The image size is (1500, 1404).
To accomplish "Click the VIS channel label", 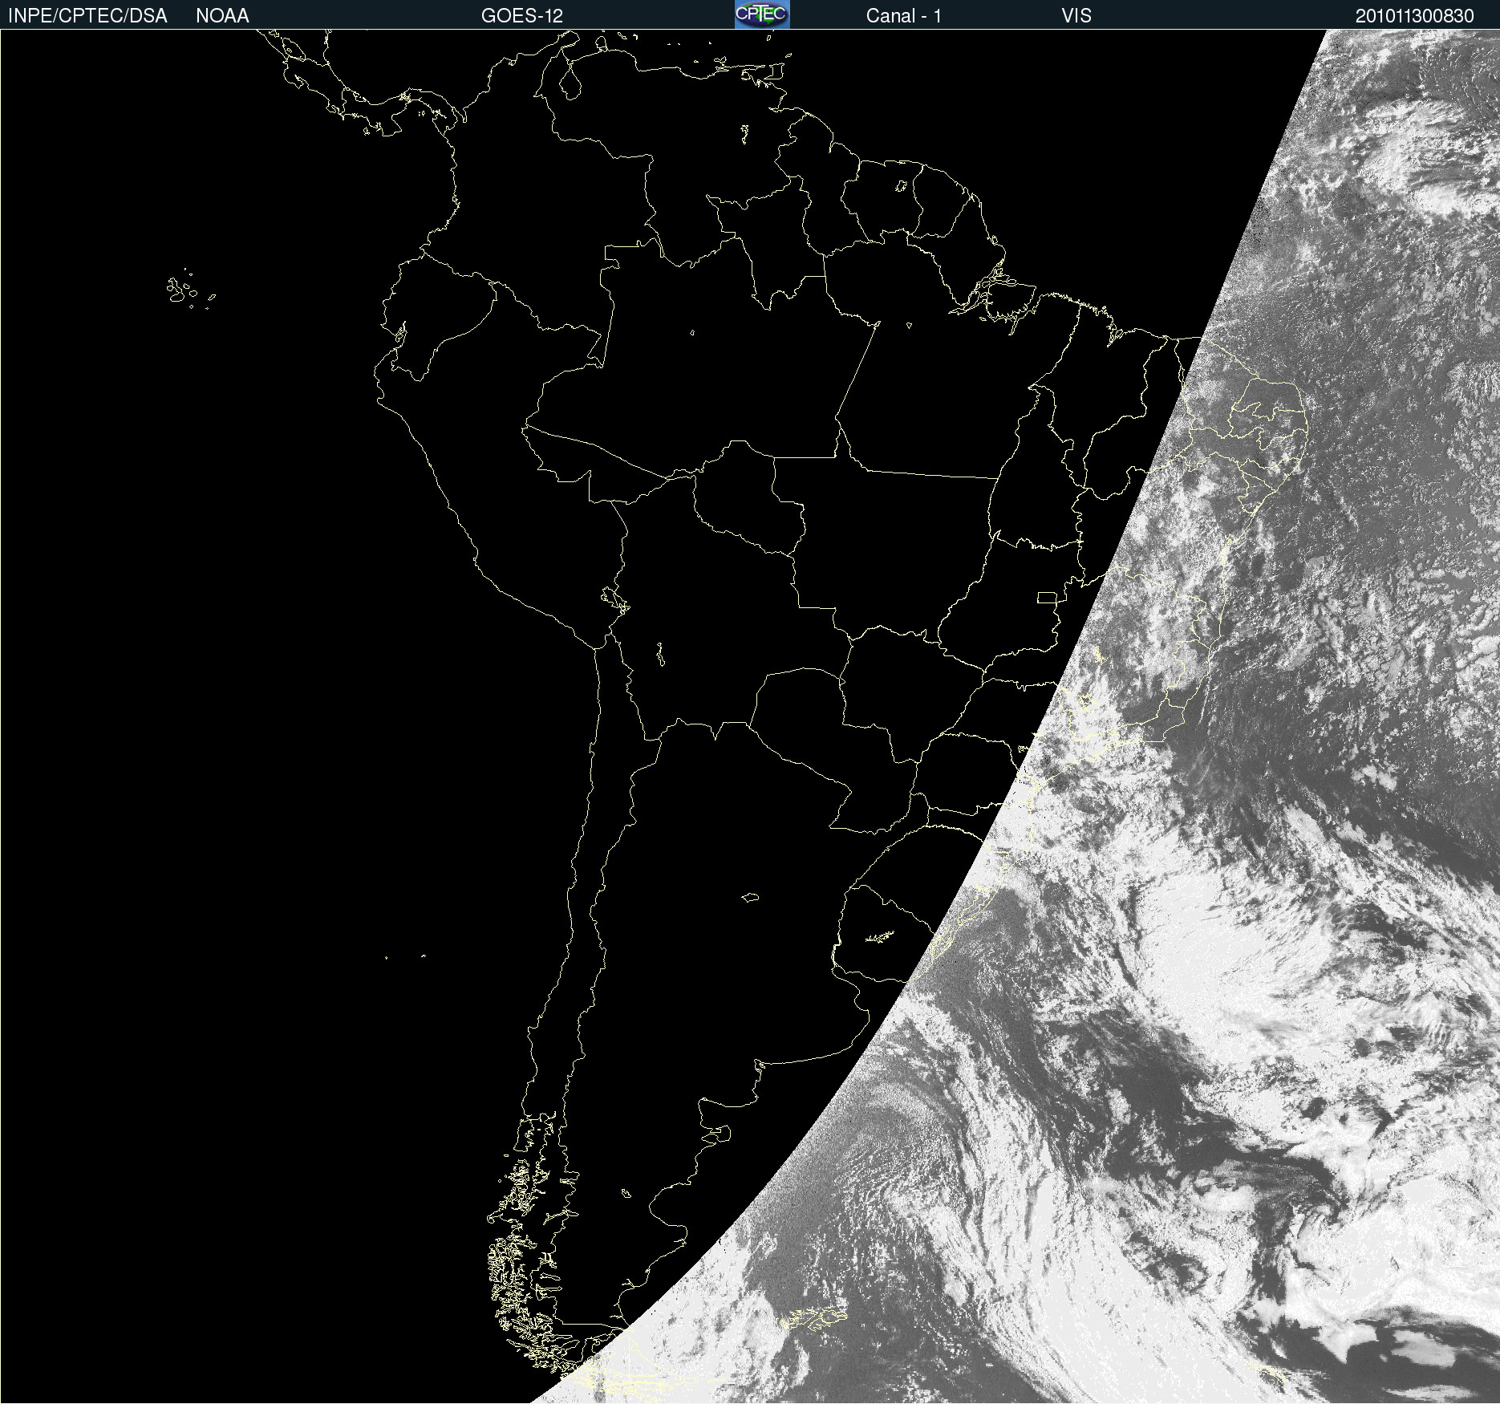I will (x=1076, y=16).
